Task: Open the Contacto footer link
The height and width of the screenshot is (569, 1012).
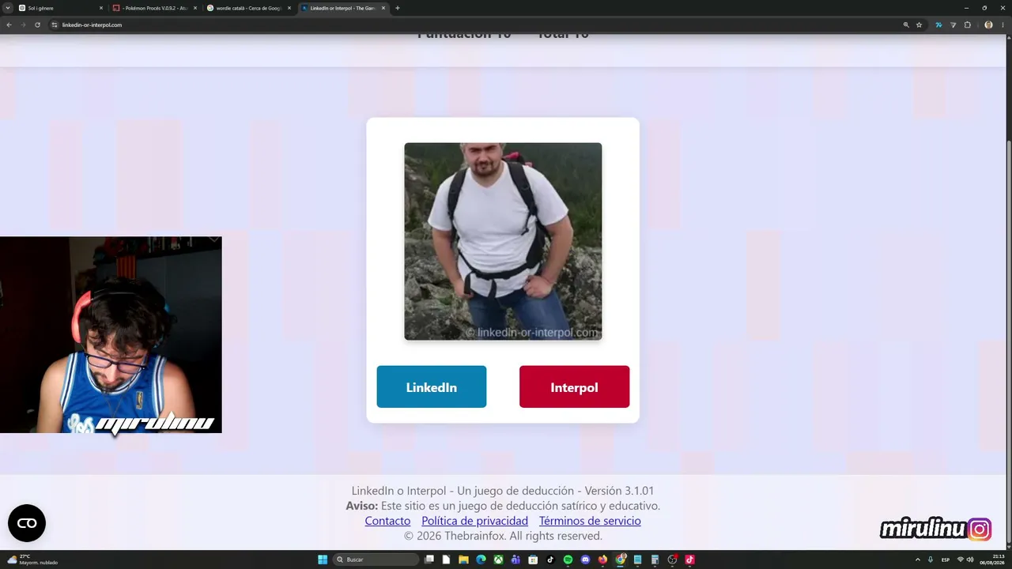Action: point(387,521)
